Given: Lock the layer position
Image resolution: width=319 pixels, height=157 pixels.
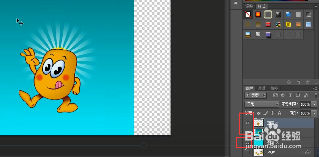Looking at the screenshot, I should pos(273,113).
